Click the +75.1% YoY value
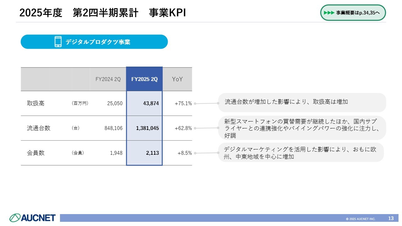The height and width of the screenshot is (226, 402). tap(183, 103)
